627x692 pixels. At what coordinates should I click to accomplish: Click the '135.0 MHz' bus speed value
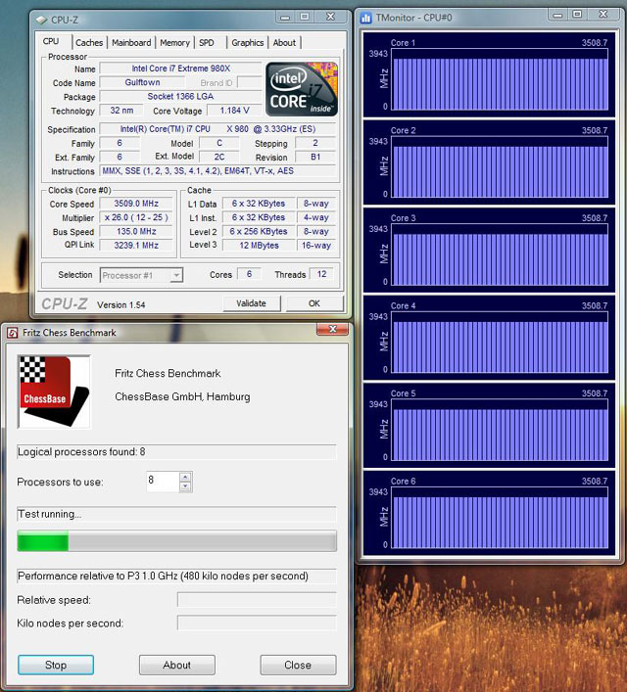136,231
